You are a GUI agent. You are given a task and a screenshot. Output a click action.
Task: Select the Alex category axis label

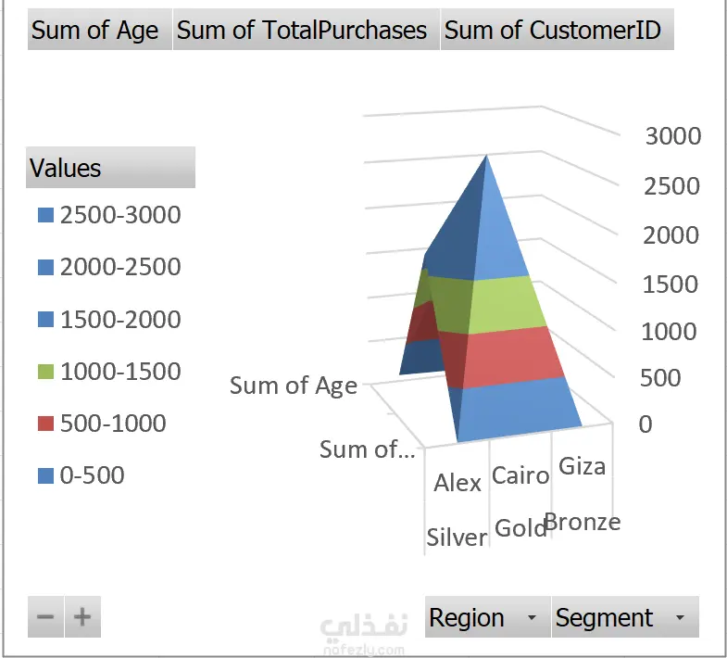click(x=458, y=483)
